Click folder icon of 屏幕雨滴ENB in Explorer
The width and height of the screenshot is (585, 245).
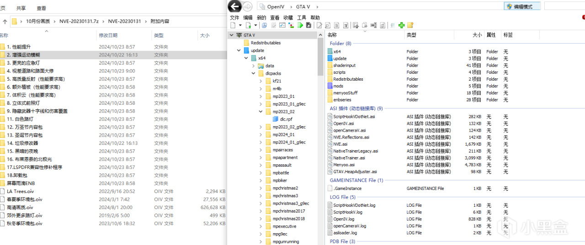point(3,183)
